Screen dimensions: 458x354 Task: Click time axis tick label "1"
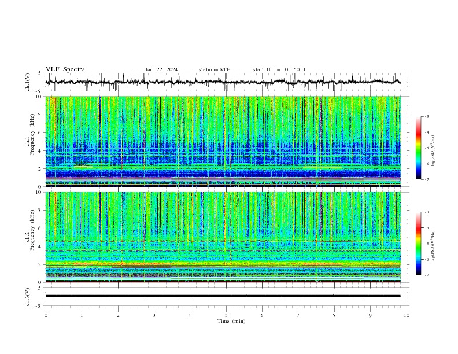click(82, 315)
